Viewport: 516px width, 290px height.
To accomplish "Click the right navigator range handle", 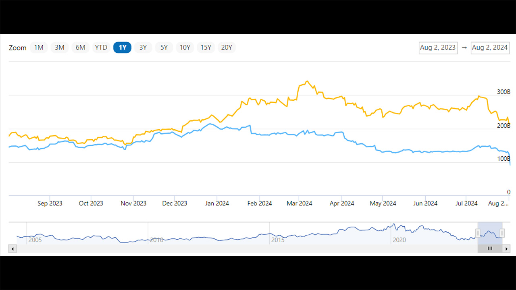I will 502,233.
